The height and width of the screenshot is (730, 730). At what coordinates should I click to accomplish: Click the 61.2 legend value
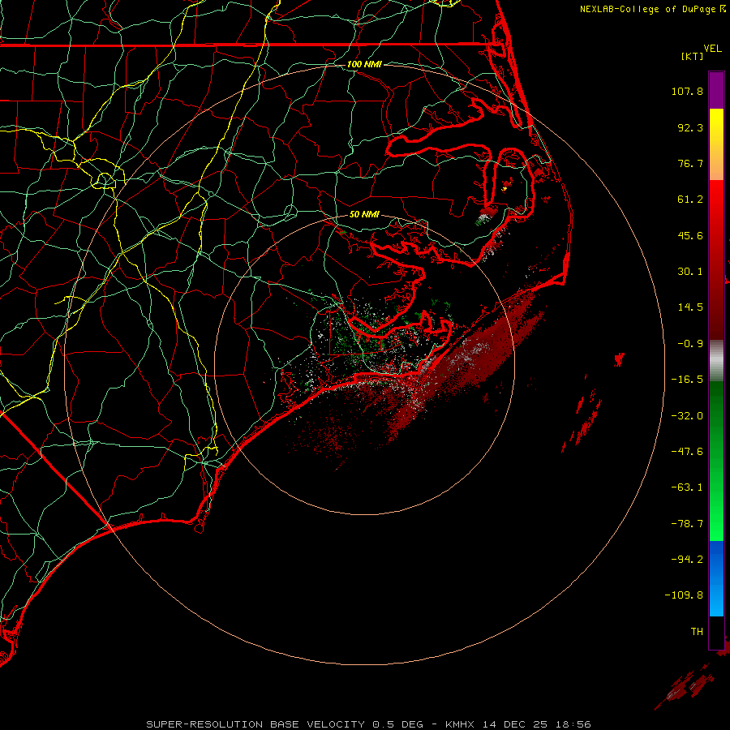pos(690,200)
